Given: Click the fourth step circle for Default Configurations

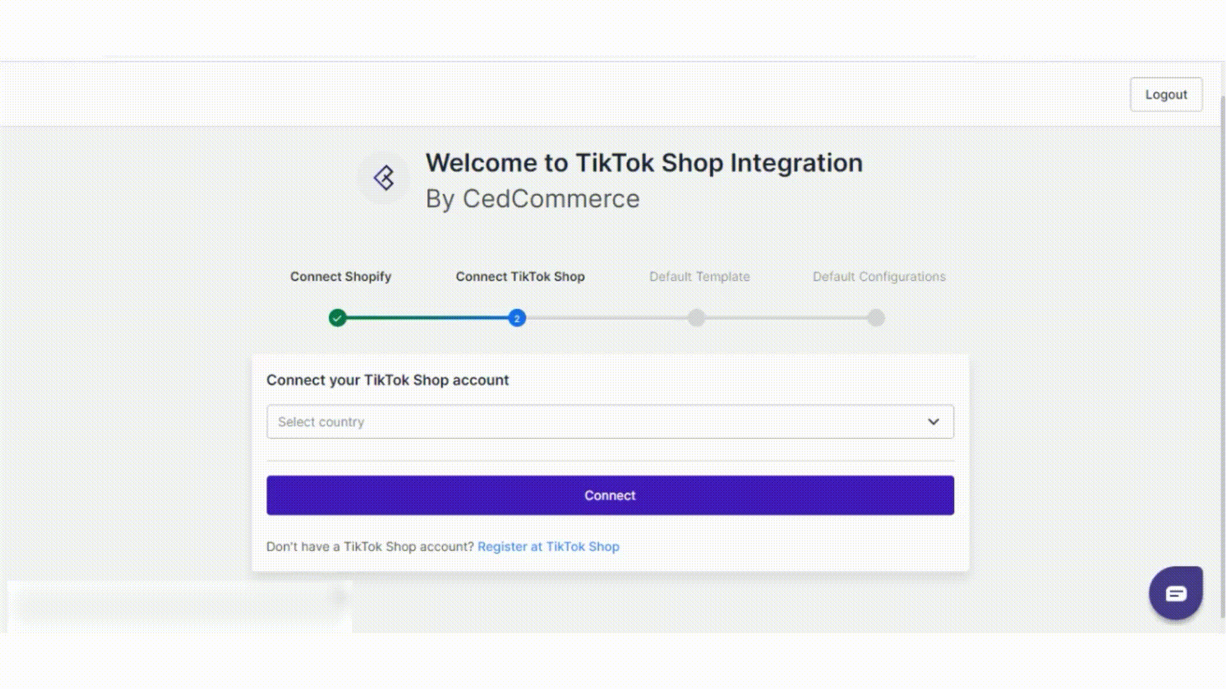Looking at the screenshot, I should point(876,318).
